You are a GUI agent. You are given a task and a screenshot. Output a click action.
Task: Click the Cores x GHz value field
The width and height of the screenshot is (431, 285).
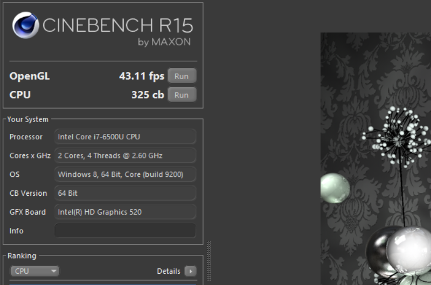click(125, 155)
